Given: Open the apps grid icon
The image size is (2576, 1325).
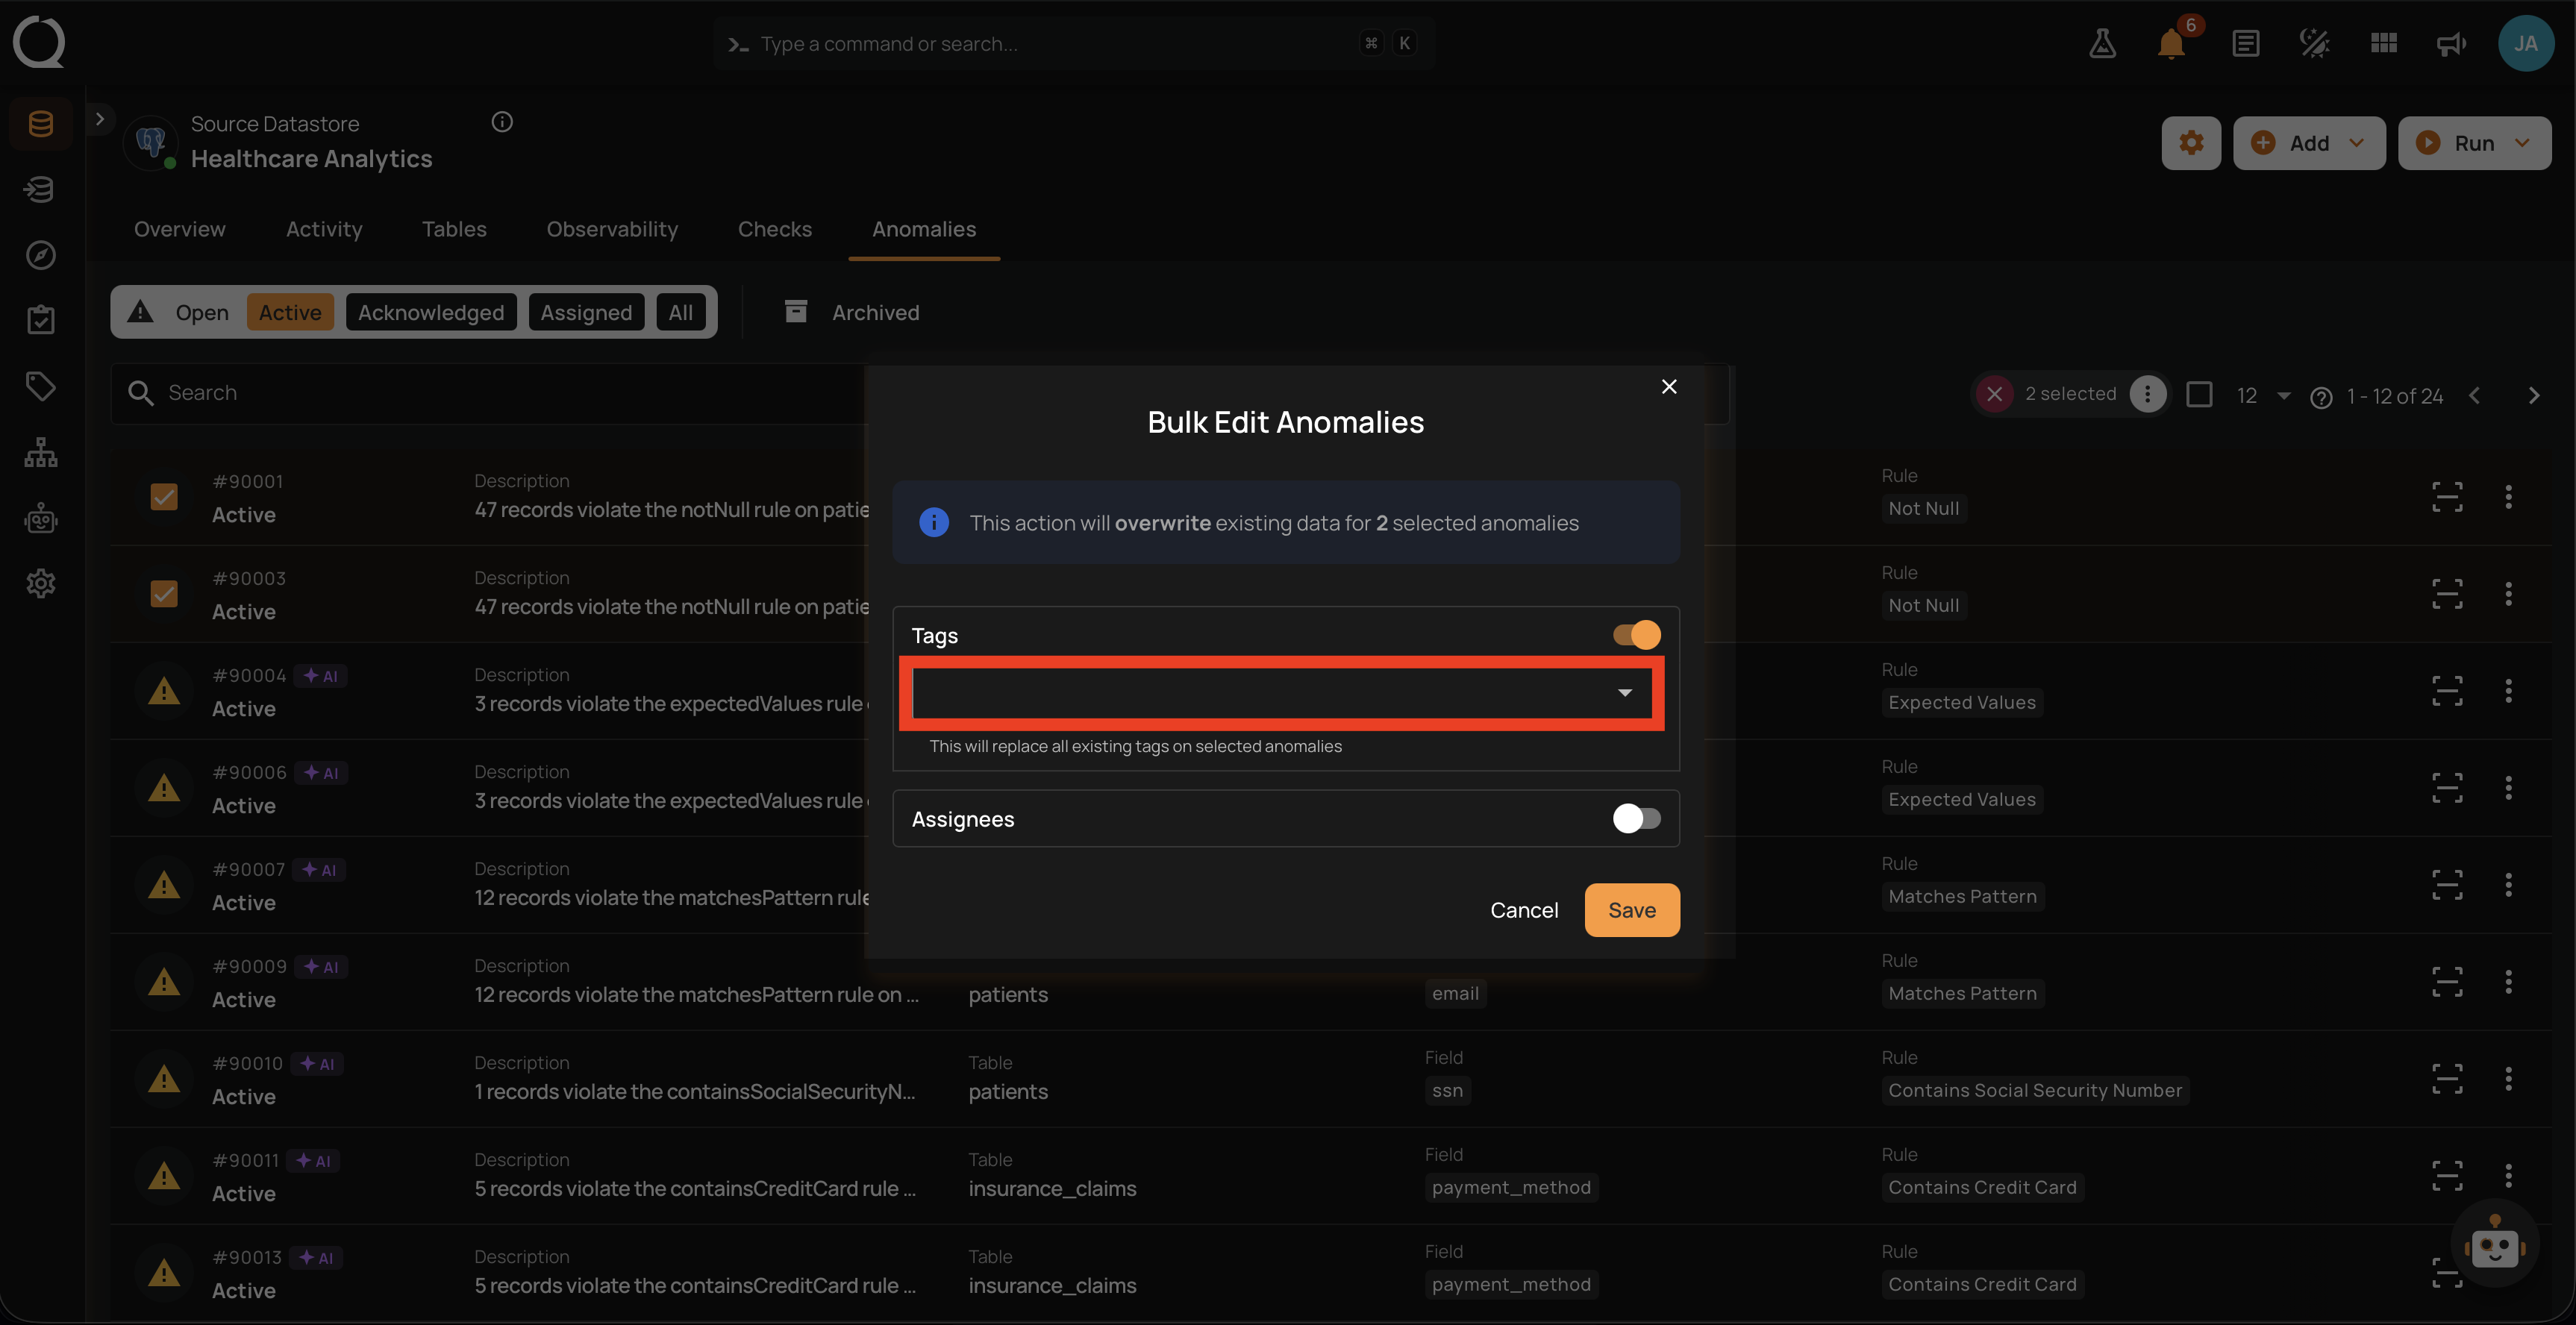Looking at the screenshot, I should (2383, 43).
